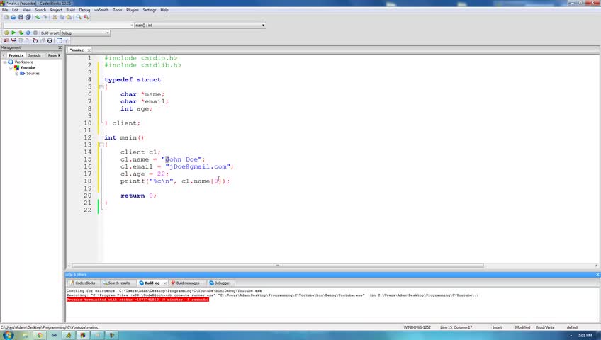
Task: Open the Build menu
Action: point(71,10)
